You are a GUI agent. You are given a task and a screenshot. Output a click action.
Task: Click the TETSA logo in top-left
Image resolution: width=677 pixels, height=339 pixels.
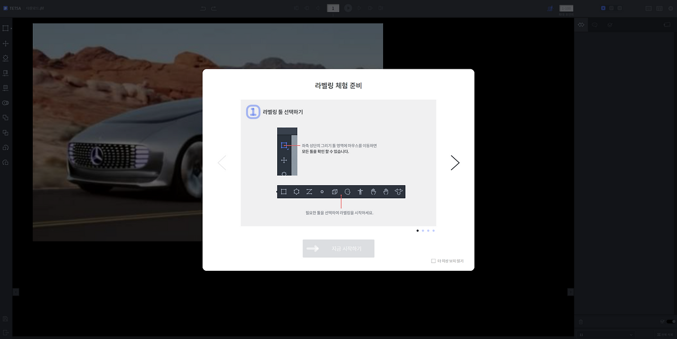(x=12, y=8)
